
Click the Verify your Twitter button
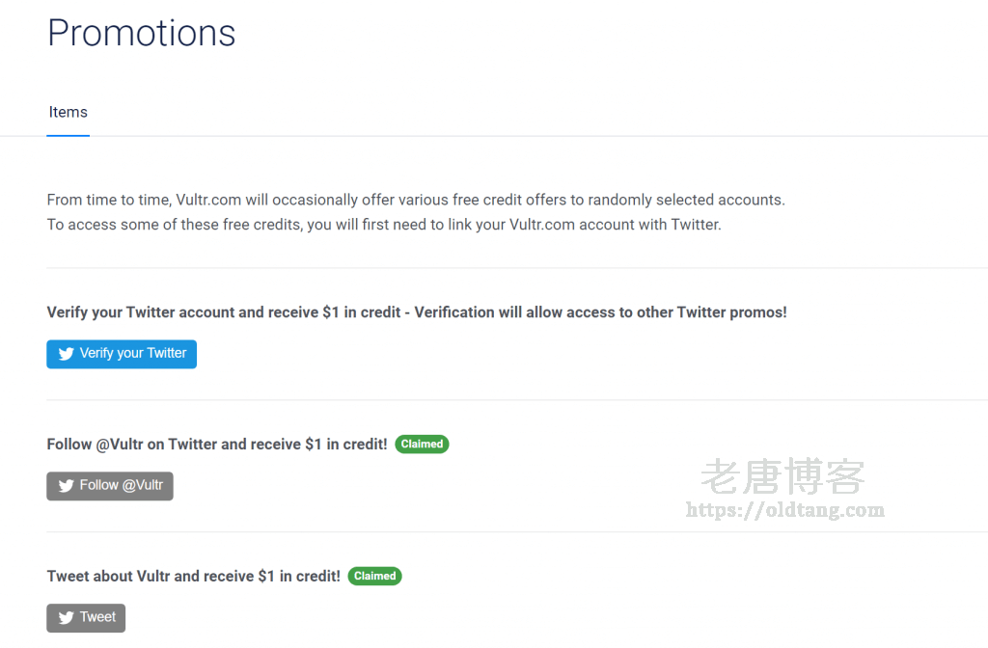pyautogui.click(x=122, y=354)
